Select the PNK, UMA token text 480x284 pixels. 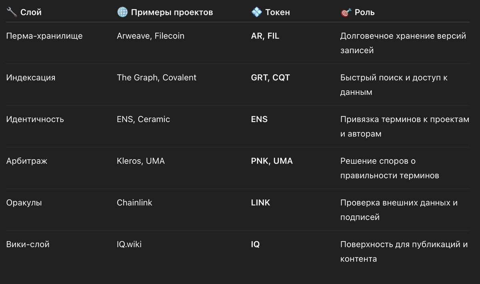click(272, 161)
